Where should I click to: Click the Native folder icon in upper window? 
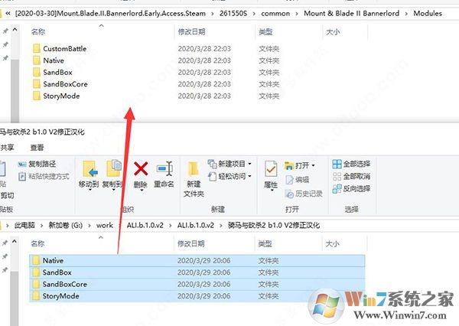[37, 60]
